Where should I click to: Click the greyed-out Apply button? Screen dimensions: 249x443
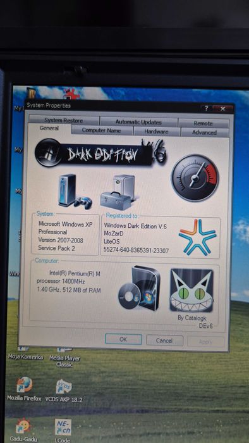pos(205,342)
